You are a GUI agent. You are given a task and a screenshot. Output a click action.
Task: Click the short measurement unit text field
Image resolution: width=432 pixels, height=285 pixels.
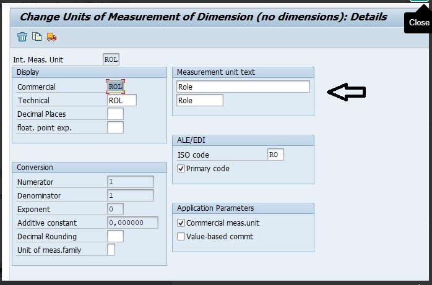tap(199, 100)
